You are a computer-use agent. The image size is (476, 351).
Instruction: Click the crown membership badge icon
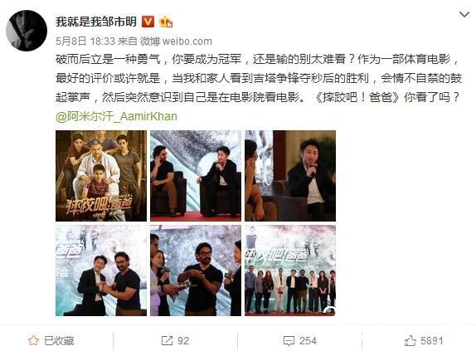pos(166,22)
